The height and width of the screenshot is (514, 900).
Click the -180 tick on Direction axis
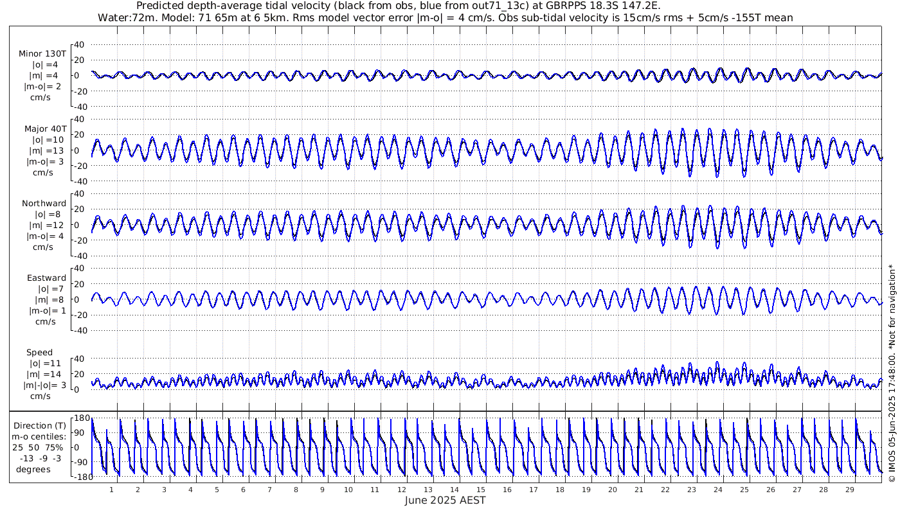tap(79, 477)
